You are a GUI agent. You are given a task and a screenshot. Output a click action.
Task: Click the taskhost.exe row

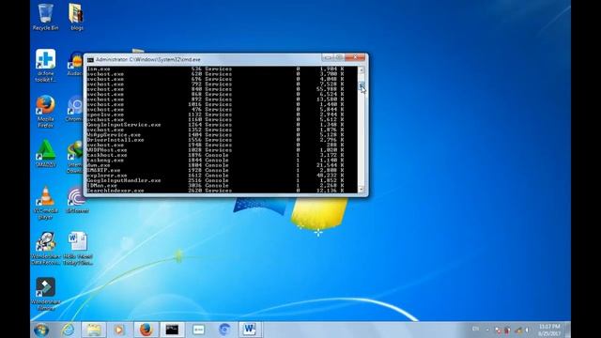tap(215, 155)
